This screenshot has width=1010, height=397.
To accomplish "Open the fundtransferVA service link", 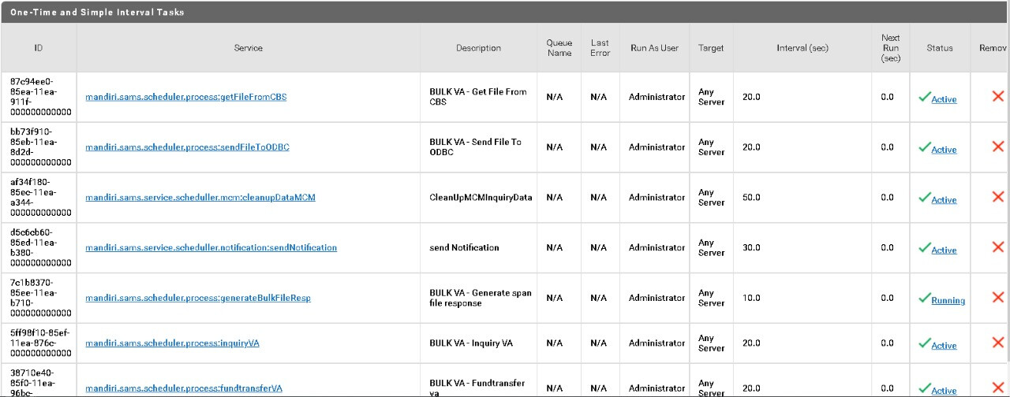I will tap(184, 388).
